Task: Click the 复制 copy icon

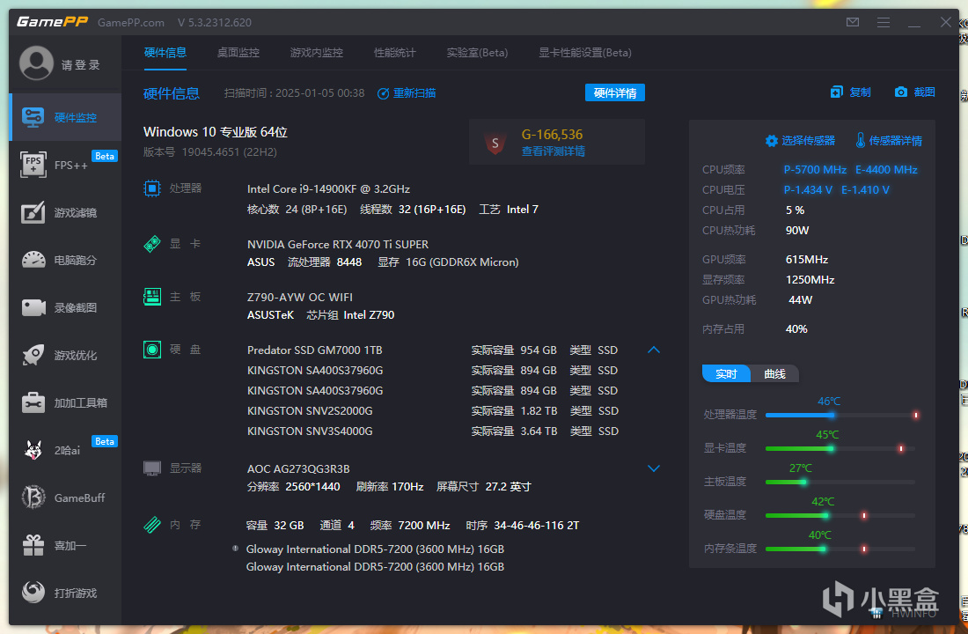Action: tap(837, 92)
